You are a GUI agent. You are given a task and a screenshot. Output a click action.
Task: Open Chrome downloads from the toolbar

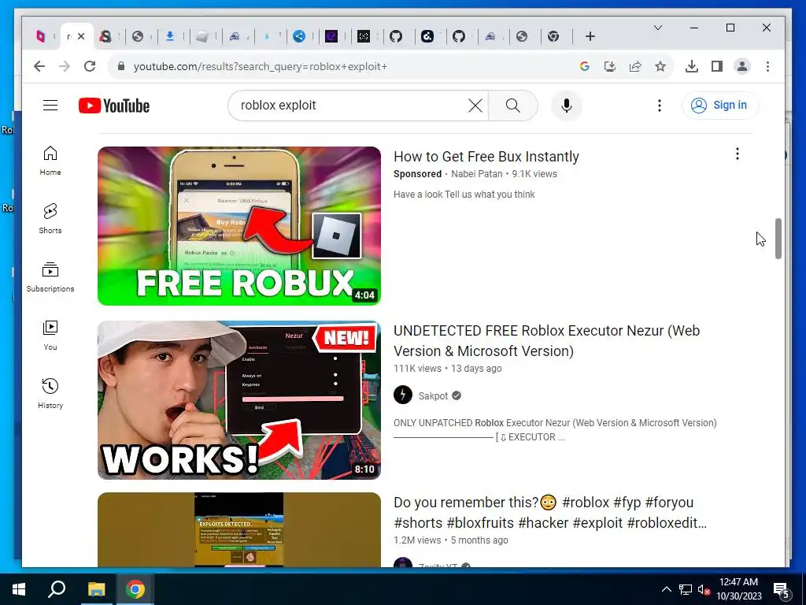(x=692, y=66)
